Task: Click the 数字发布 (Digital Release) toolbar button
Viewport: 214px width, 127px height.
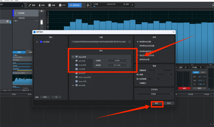Action: [x=75, y=5]
